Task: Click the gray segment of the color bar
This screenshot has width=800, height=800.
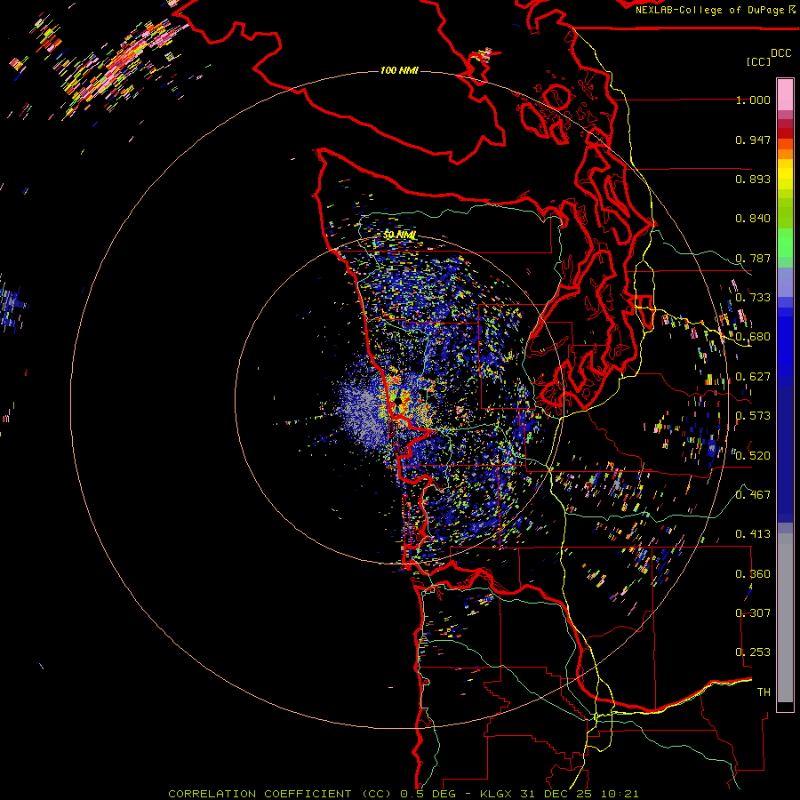Action: (x=785, y=618)
